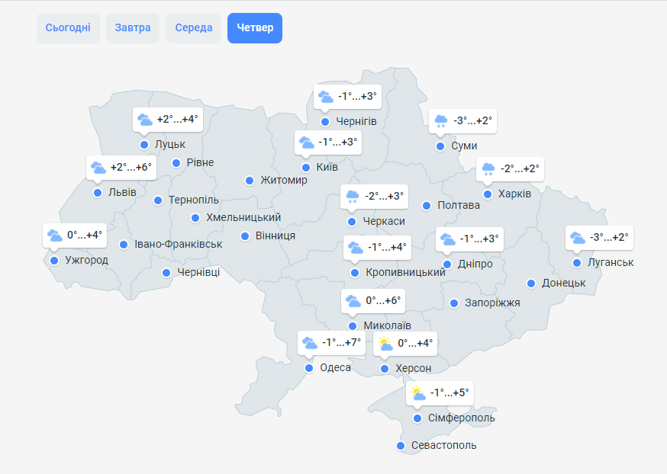
Task: Click the Рівне city marker dot
Action: click(x=176, y=163)
